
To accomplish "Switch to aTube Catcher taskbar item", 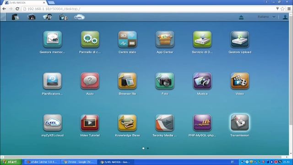I will [42, 162].
